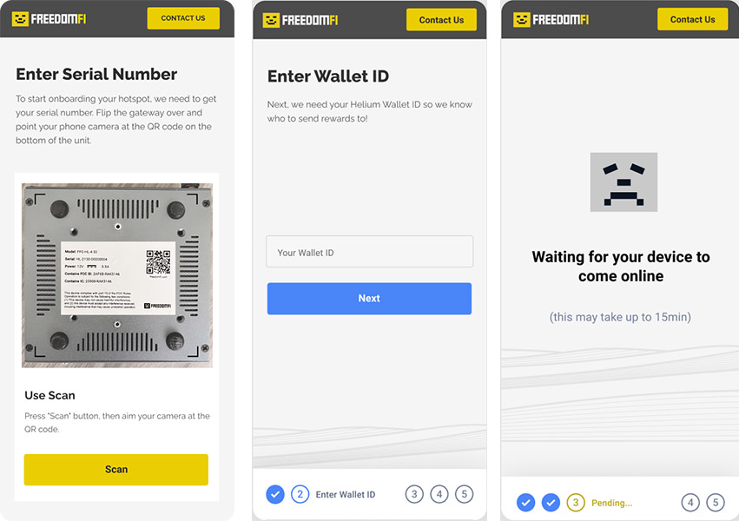The height and width of the screenshot is (521, 739).
Task: Click the yellow Scan button
Action: coord(116,470)
